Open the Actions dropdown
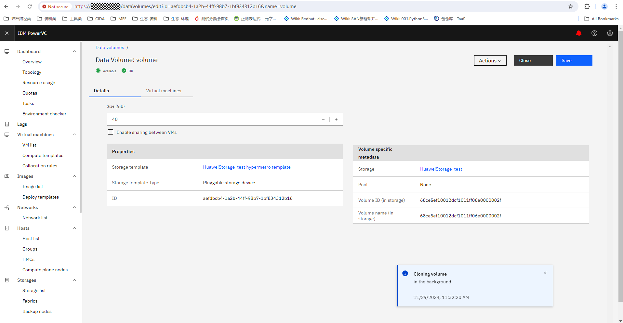Viewport: 623px width, 323px height. tap(490, 60)
